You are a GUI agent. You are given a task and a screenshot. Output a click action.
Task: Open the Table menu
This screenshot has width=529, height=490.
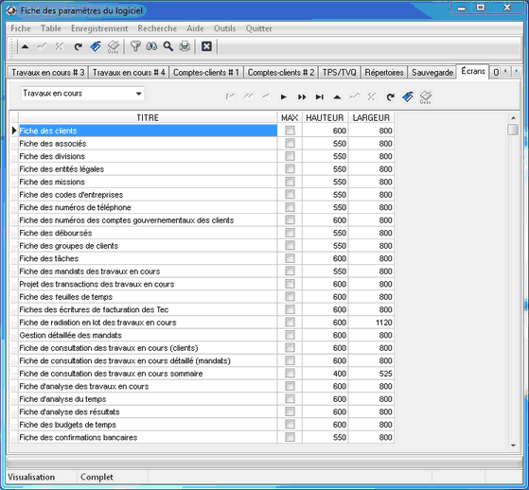tap(50, 28)
